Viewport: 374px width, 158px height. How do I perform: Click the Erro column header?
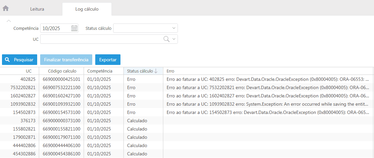tap(170, 71)
